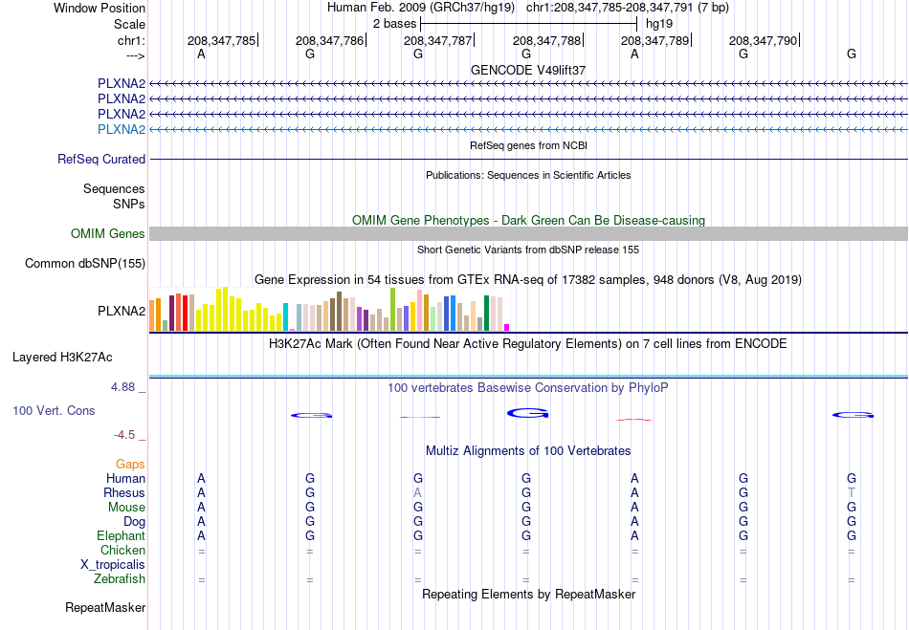Click the GENCODE V49lift37 track title
Viewport: 909px width, 630px height.
click(528, 70)
